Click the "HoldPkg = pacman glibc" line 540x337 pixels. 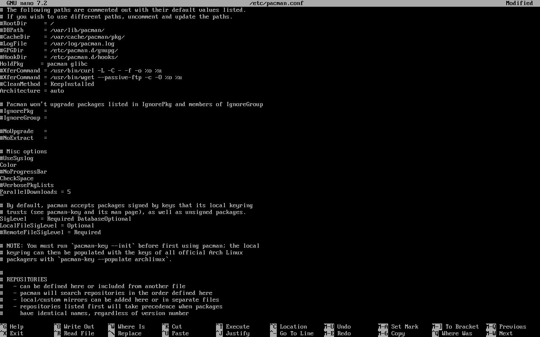[x=44, y=64]
